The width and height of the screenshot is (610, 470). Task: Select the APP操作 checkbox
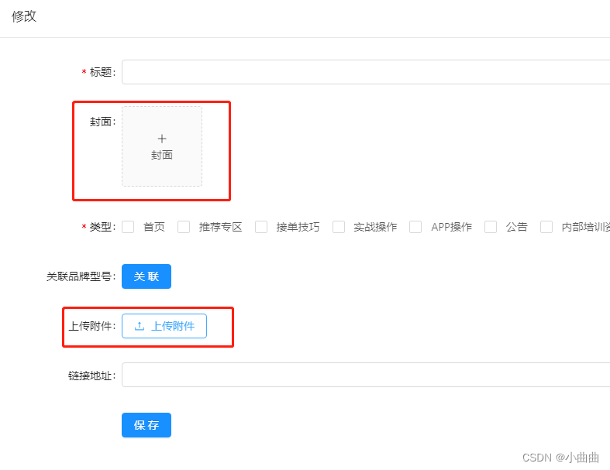coord(415,227)
